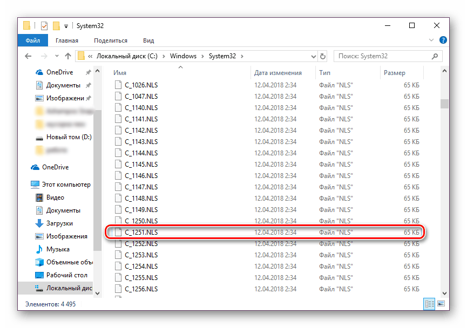Expand the ribbon with chevron

(x=432, y=40)
